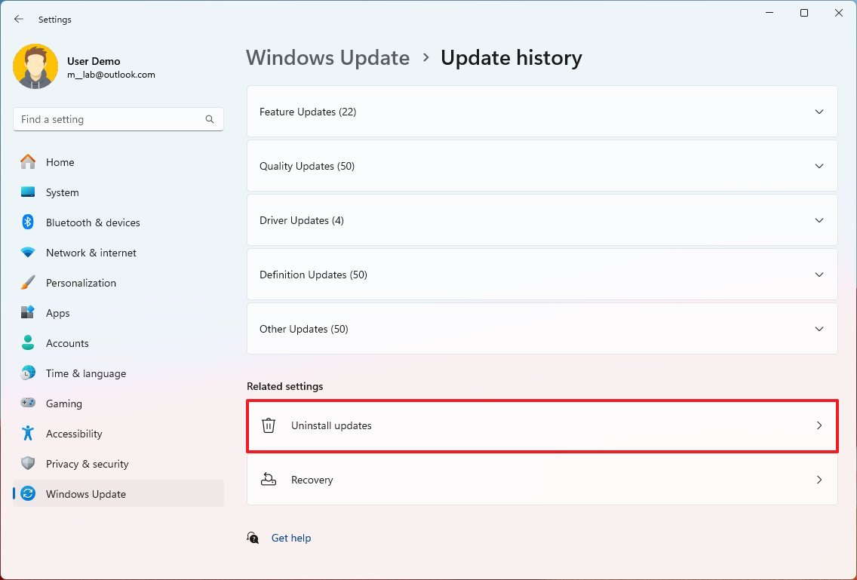The width and height of the screenshot is (857, 580).
Task: Select the Home icon in sidebar
Action: (x=27, y=162)
